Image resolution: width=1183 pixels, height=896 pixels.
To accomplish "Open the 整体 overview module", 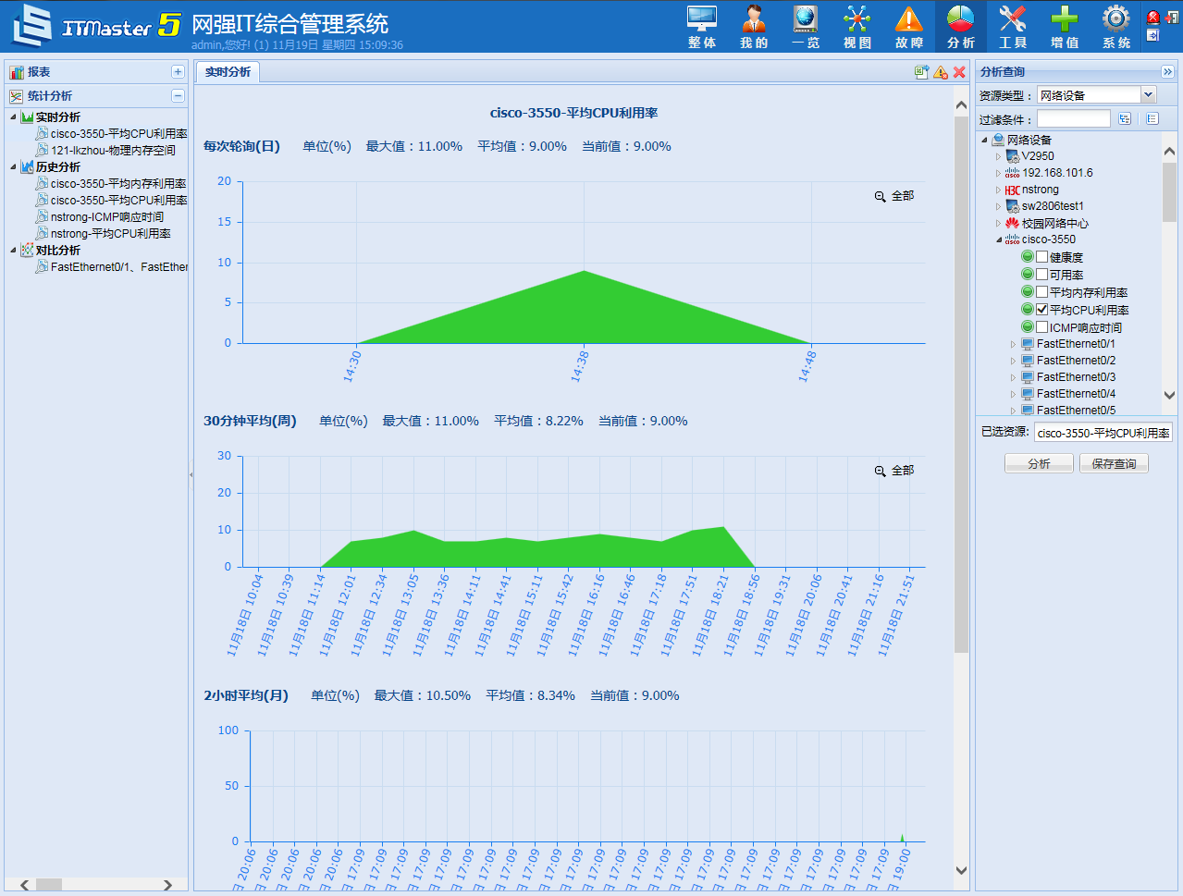I will click(x=702, y=27).
